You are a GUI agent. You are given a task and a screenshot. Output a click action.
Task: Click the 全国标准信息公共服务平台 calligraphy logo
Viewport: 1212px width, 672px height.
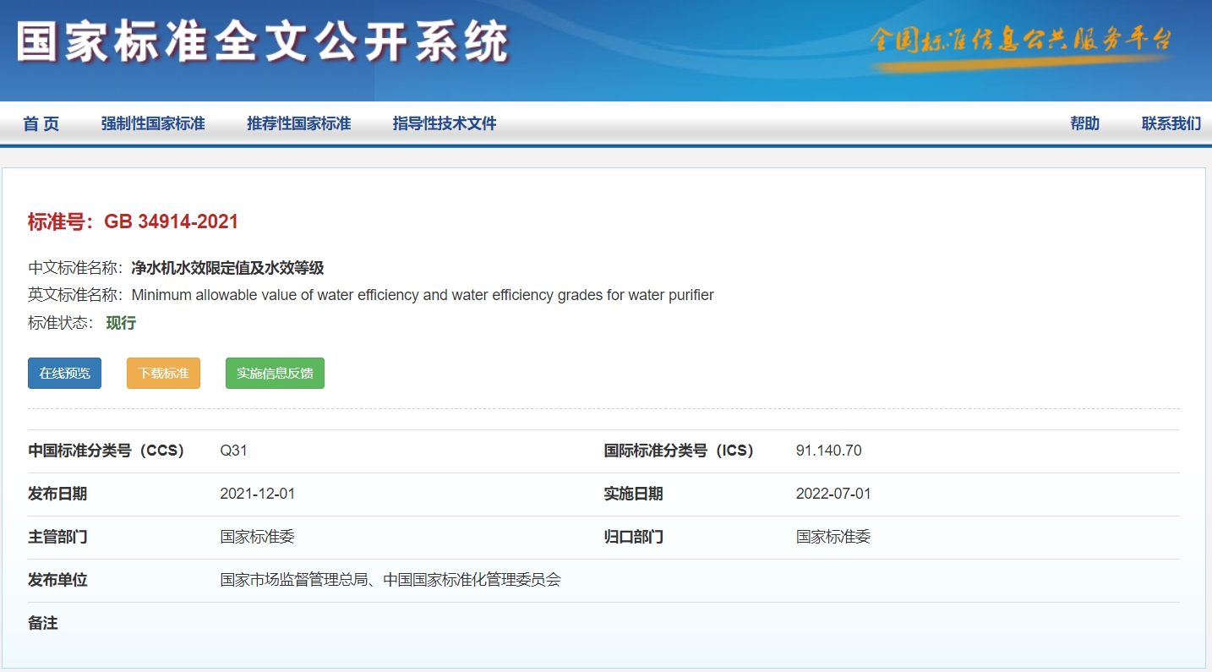click(x=1021, y=41)
